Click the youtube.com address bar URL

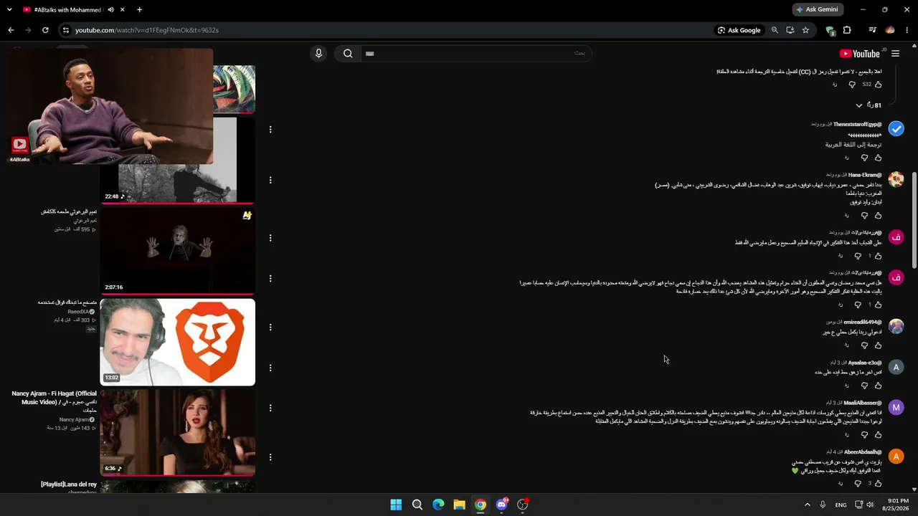tap(146, 30)
